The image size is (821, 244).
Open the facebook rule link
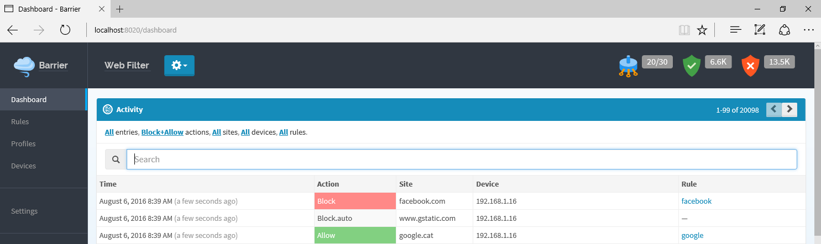(x=697, y=201)
